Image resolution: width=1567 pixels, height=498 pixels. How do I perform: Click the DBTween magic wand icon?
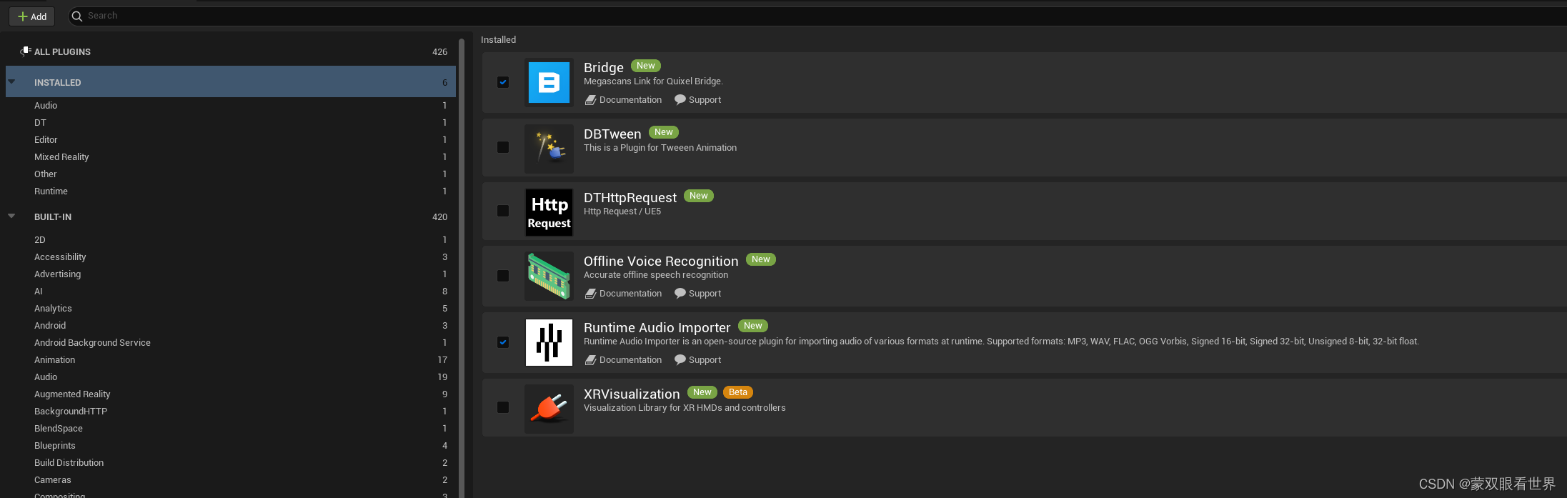549,149
